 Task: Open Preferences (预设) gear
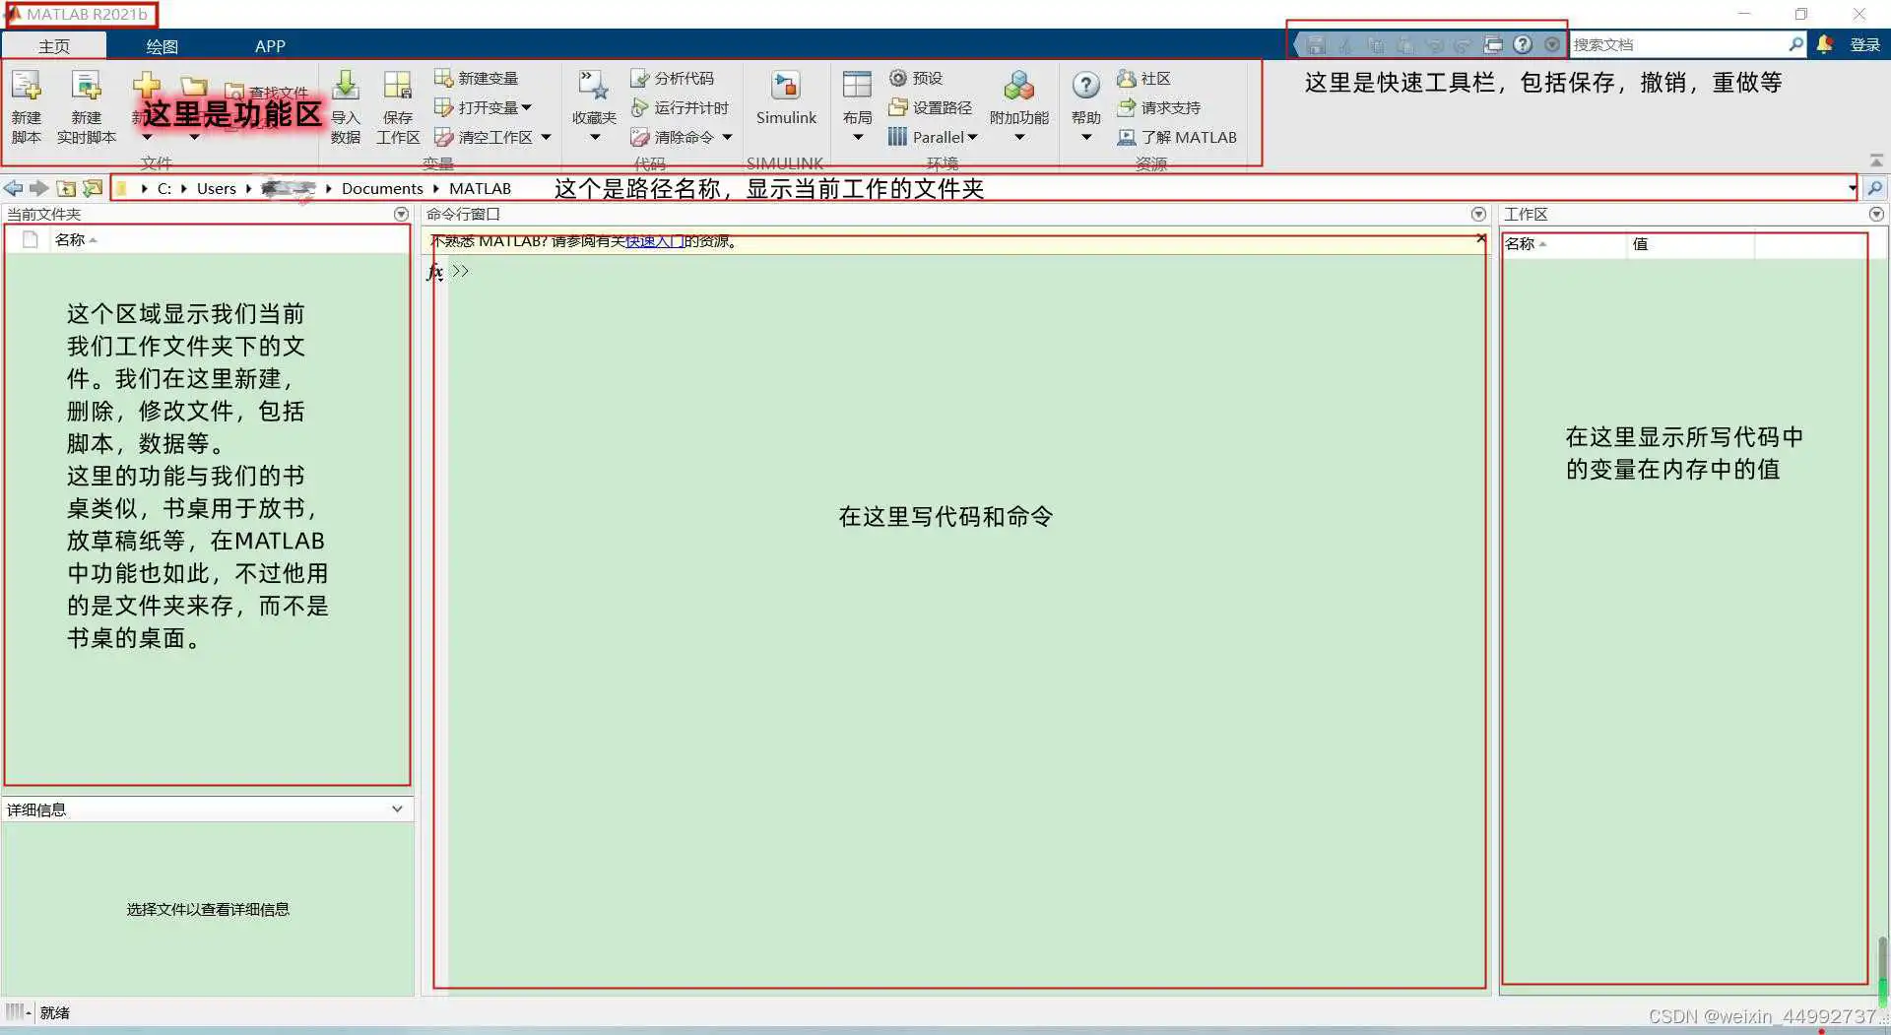click(x=916, y=78)
